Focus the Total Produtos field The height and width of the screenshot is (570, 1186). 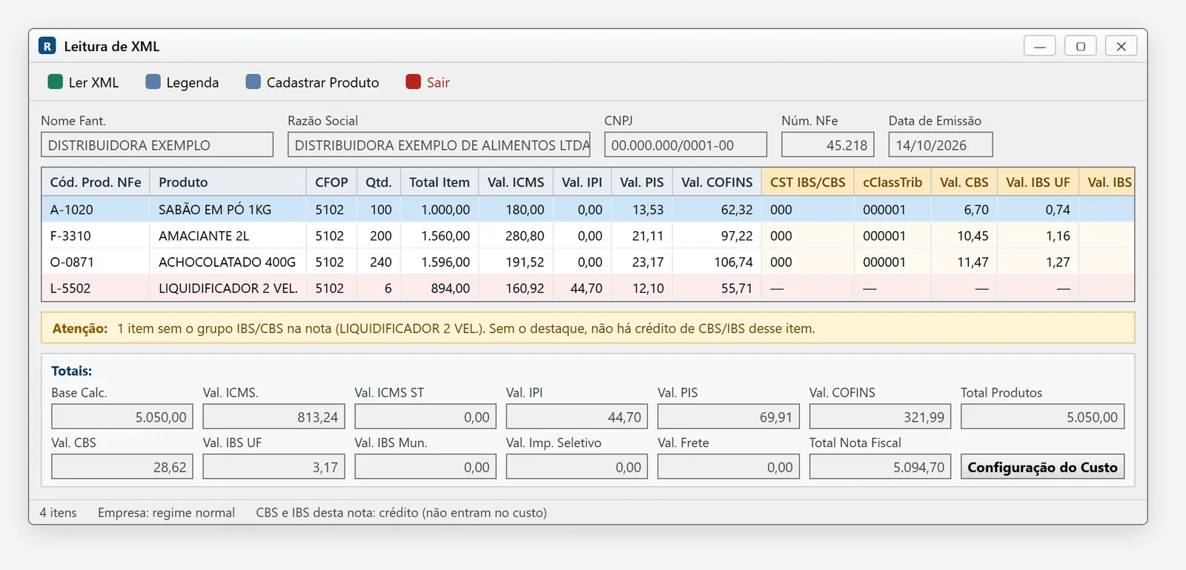coord(1042,417)
